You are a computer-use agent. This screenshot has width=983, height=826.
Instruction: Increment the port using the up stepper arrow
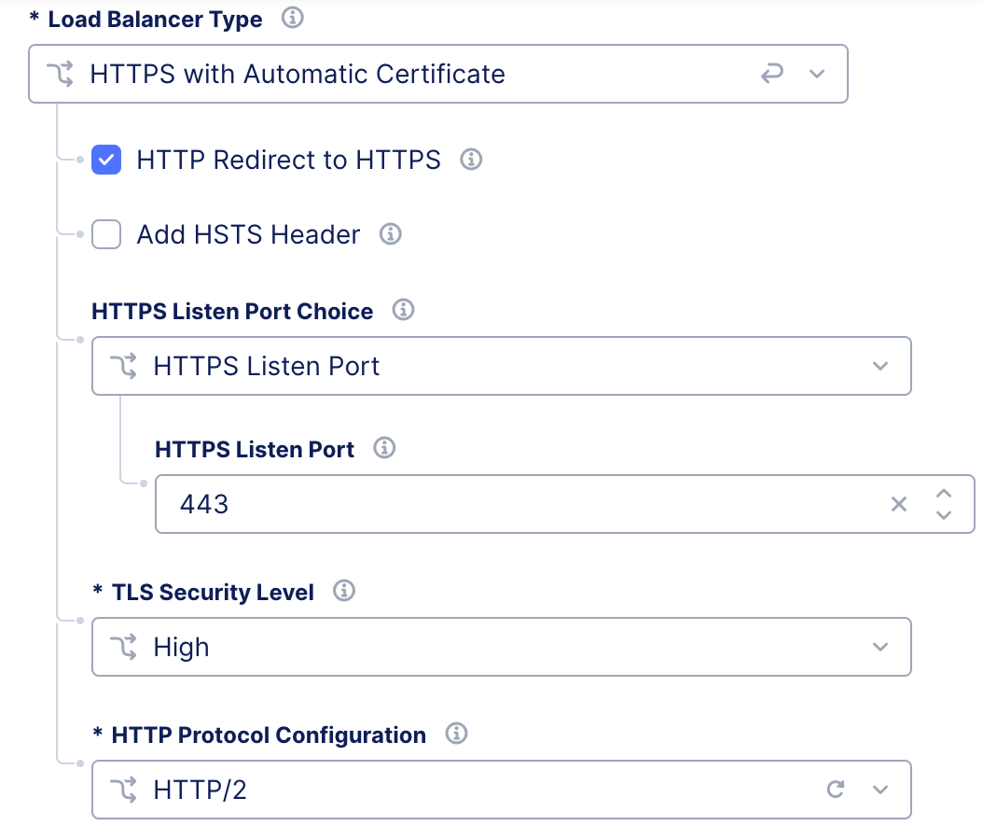944,495
